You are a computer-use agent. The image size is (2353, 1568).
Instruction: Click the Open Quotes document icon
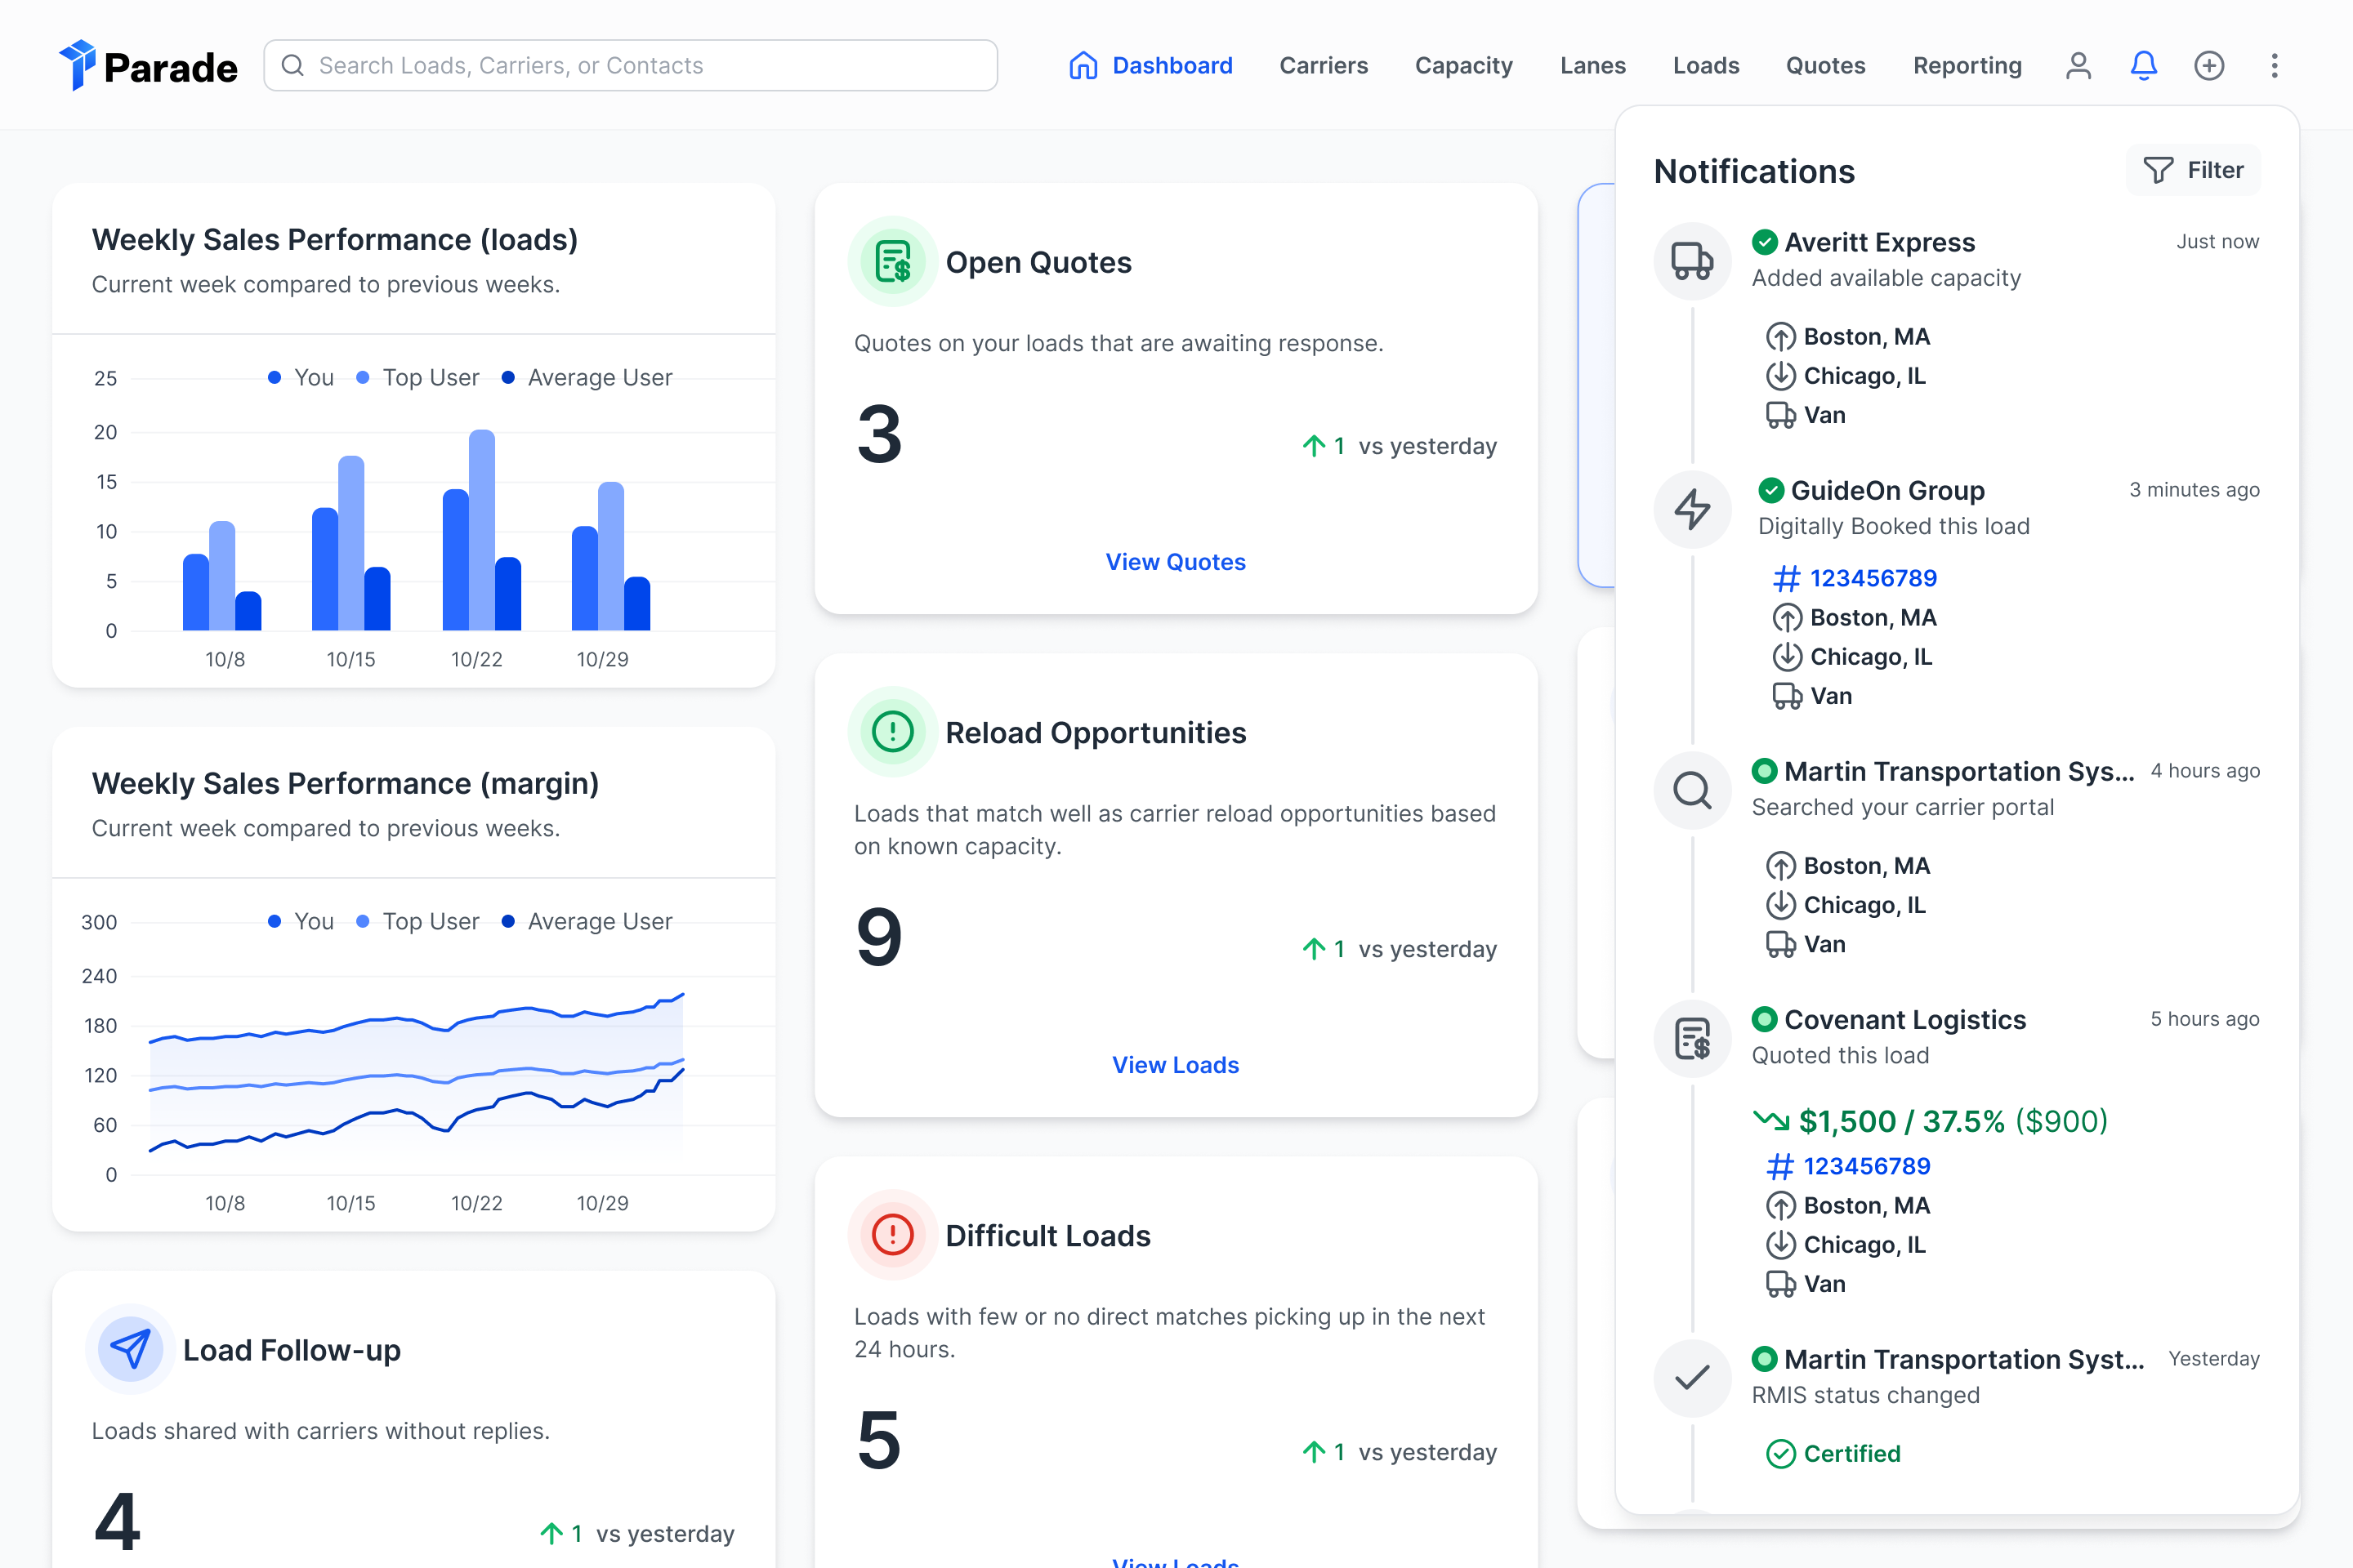pyautogui.click(x=891, y=261)
